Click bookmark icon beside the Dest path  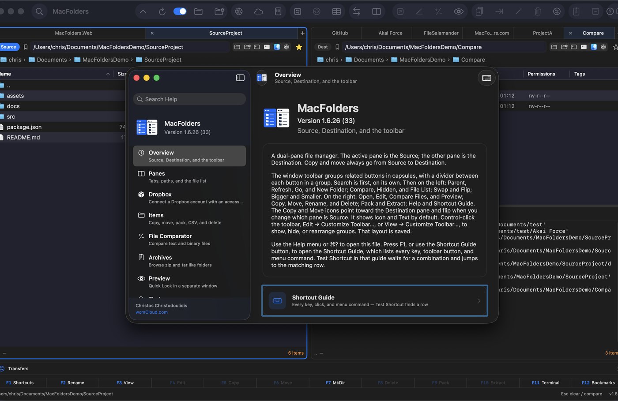pos(337,47)
